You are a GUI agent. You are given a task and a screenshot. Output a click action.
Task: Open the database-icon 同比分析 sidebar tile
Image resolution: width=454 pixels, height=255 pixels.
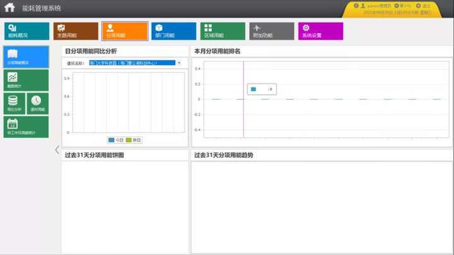[14, 103]
